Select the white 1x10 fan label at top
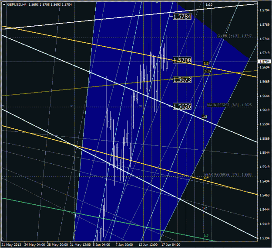This screenshot has width=272, height=248. pos(209,4)
